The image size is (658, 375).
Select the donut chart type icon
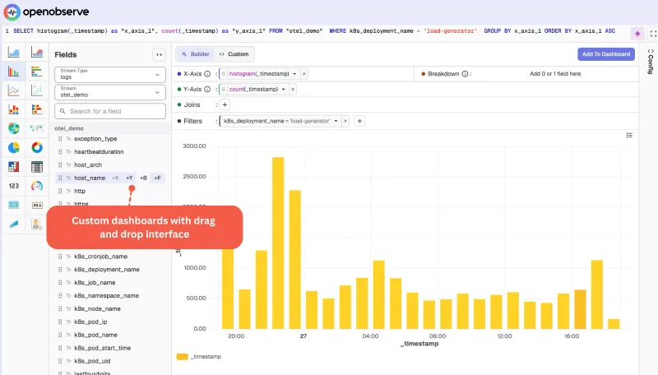click(x=37, y=148)
